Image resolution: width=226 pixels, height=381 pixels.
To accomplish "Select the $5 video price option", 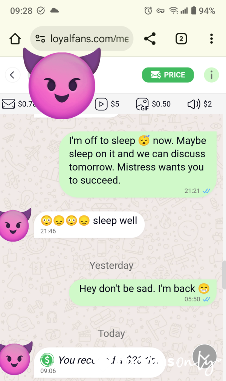I will (x=107, y=104).
